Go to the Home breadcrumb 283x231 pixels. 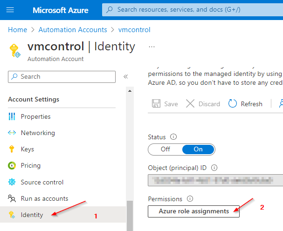(x=18, y=30)
